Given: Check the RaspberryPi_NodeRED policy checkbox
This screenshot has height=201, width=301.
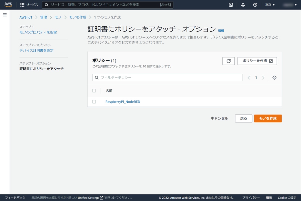Looking at the screenshot, I should (94, 102).
